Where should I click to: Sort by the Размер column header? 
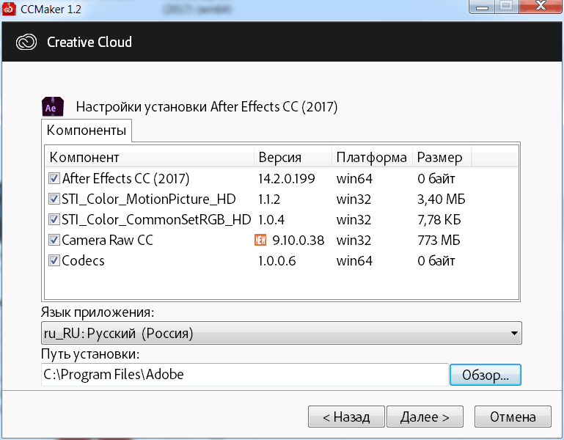pos(442,158)
